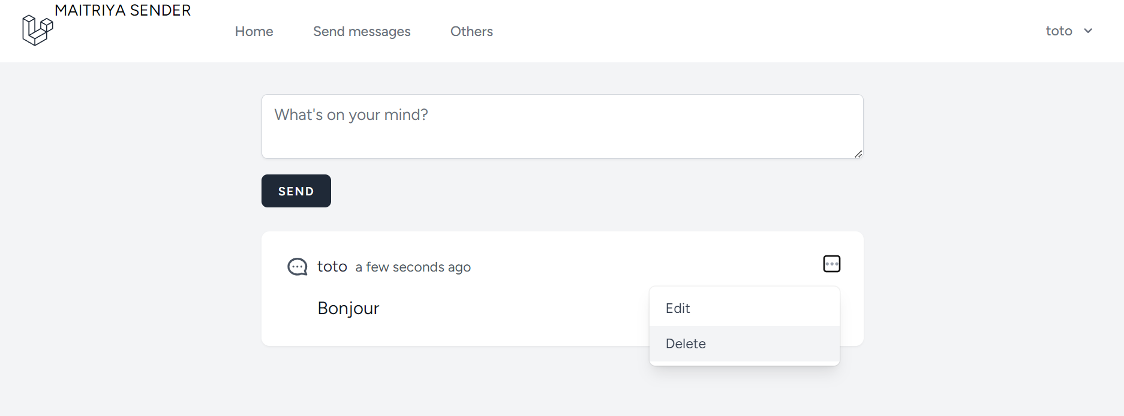
Task: Open the Send messages page
Action: point(362,31)
